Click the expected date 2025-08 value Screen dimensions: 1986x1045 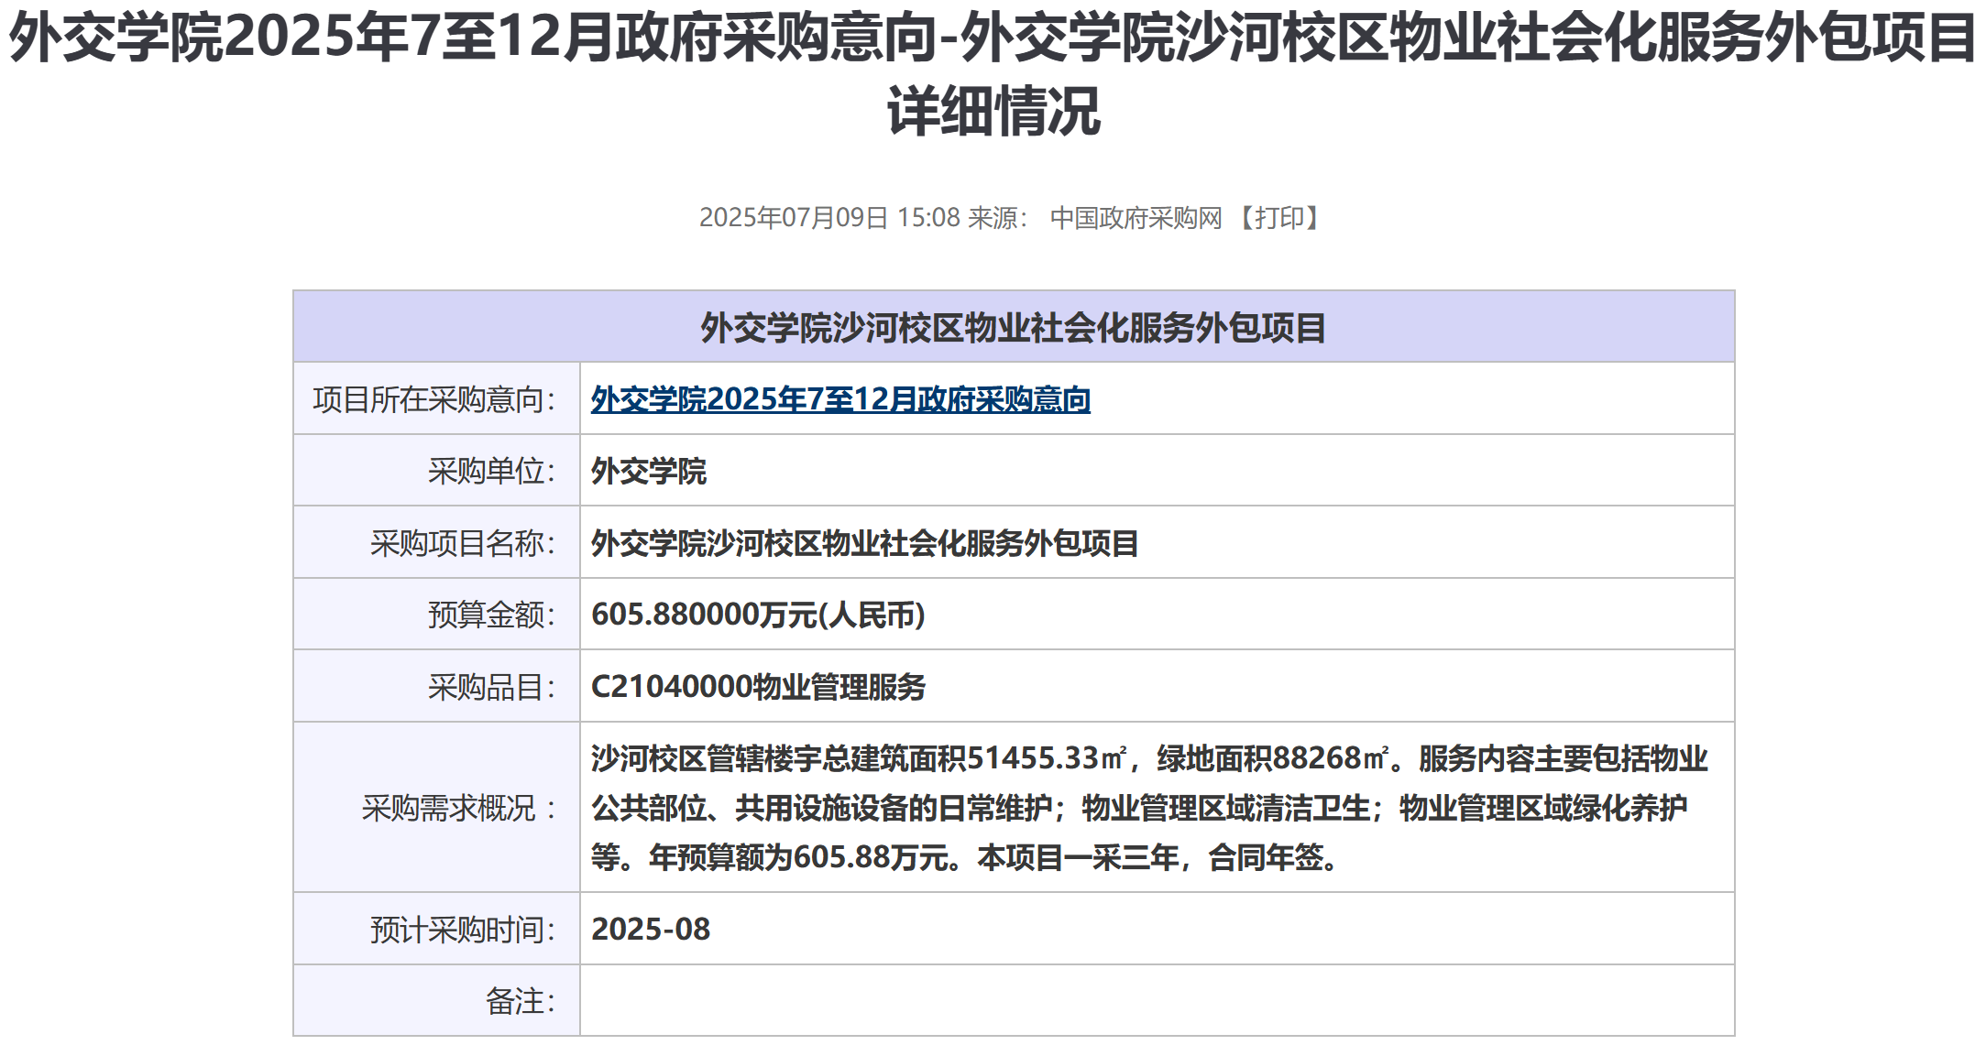pyautogui.click(x=650, y=930)
